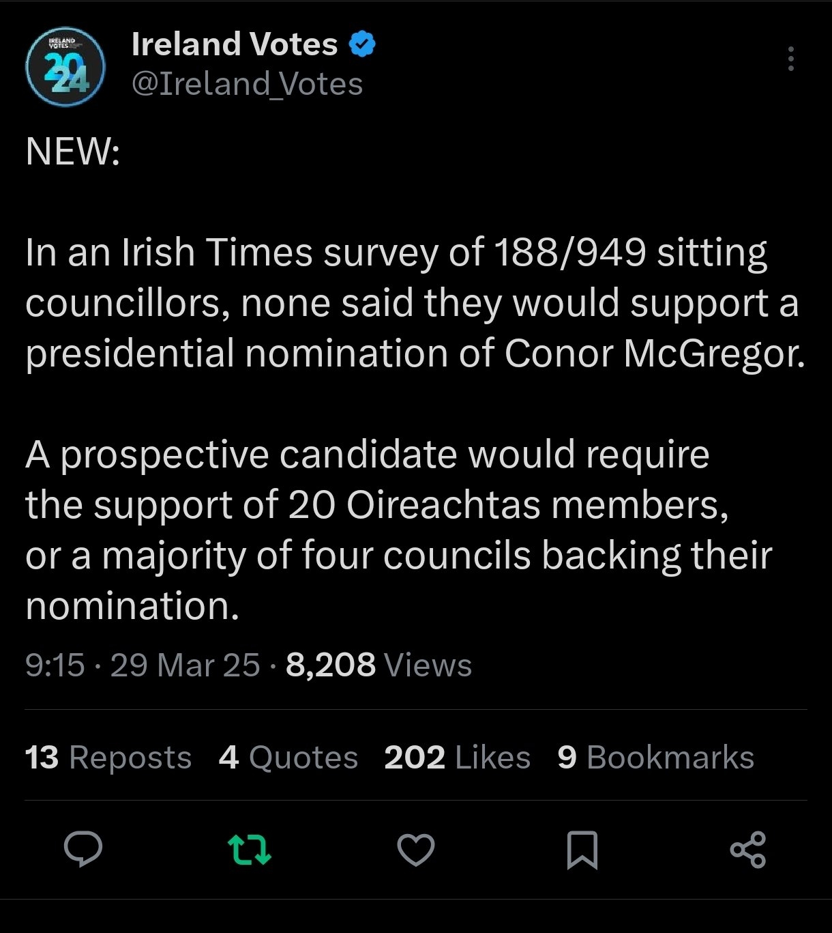
Task: Open the 8,208 Views analytics
Action: tap(378, 665)
